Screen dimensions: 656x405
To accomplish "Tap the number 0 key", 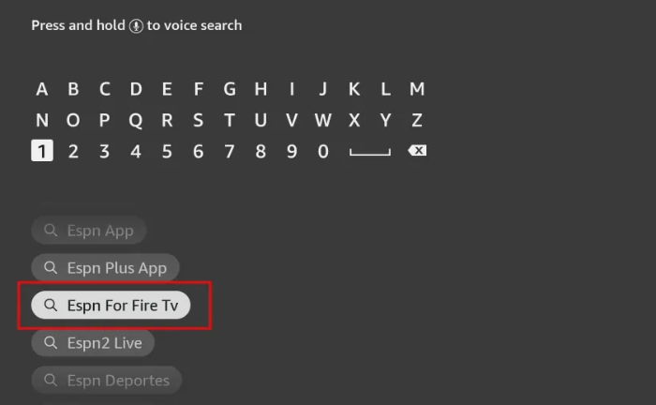I will pyautogui.click(x=323, y=152).
